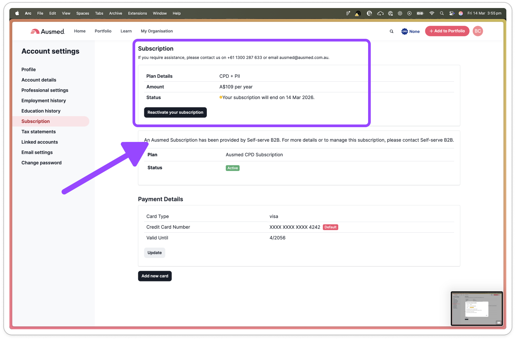This screenshot has width=516, height=340.
Task: Open the Edit menu
Action: 53,13
